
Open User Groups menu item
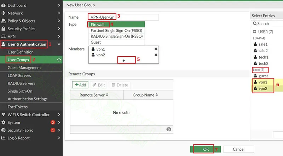pos(18,60)
